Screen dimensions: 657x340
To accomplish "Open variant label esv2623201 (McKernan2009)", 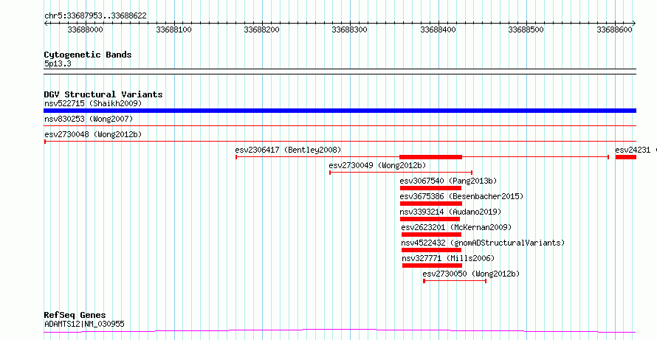I will click(457, 227).
